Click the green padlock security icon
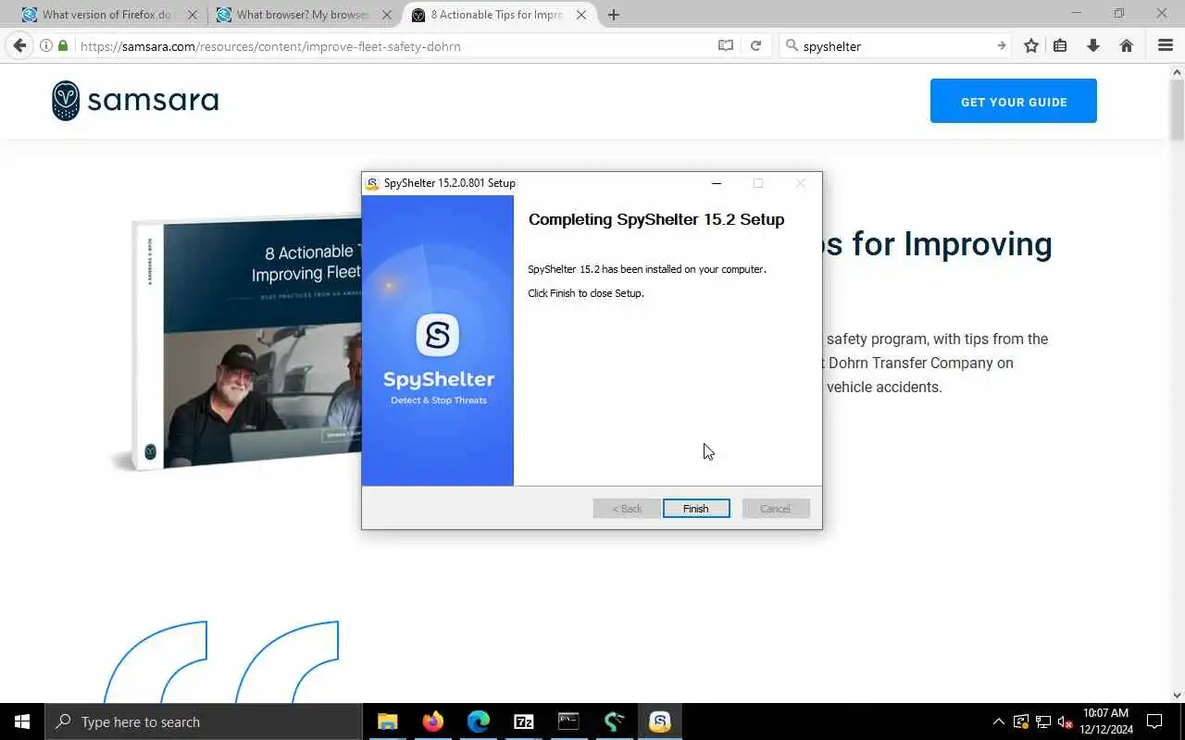 63,45
